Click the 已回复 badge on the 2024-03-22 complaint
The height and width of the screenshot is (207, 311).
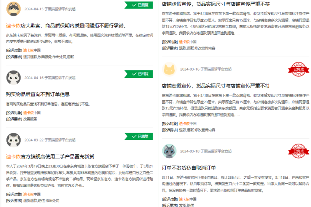(139, 136)
